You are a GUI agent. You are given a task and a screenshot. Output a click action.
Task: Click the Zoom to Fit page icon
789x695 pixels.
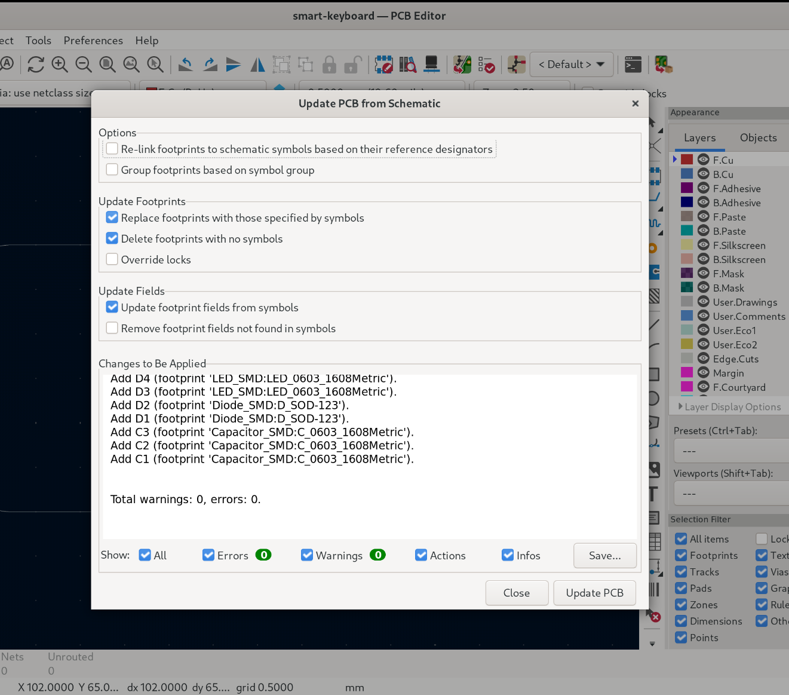[x=108, y=64]
